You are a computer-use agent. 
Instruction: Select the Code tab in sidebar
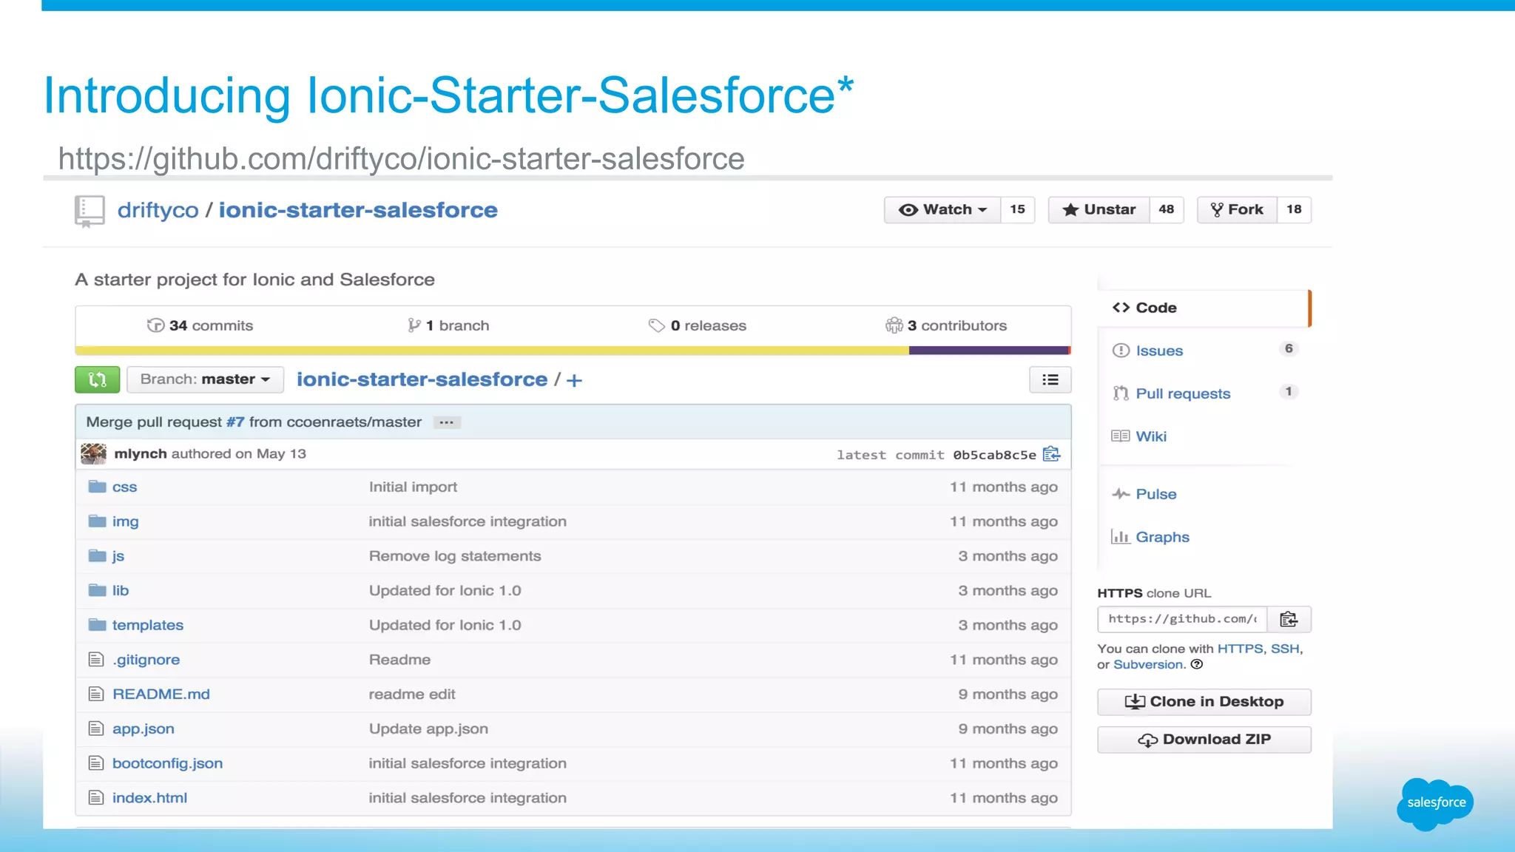coord(1204,308)
